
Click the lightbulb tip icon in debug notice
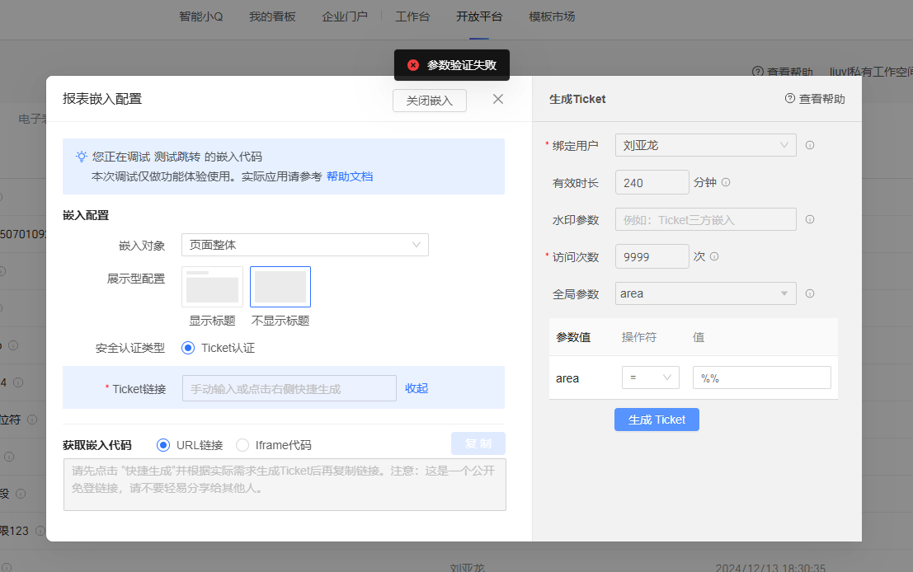(x=82, y=157)
